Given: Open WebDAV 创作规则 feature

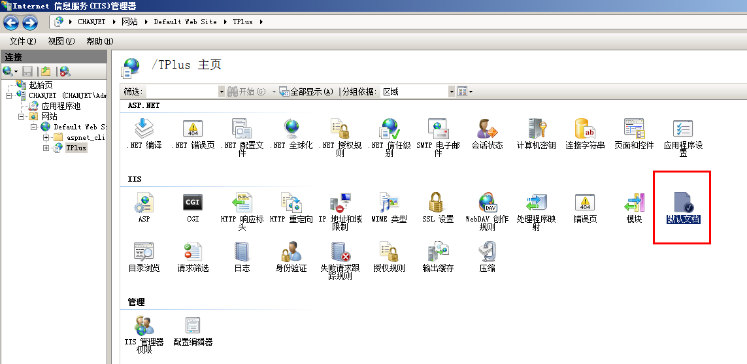Looking at the screenshot, I should 487,211.
